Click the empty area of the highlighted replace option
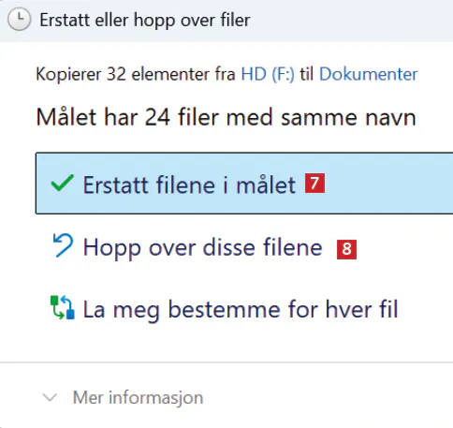This screenshot has height=428, width=453. click(388, 184)
